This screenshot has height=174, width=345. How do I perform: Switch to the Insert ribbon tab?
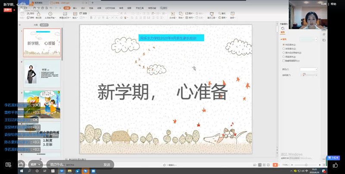coord(75,8)
